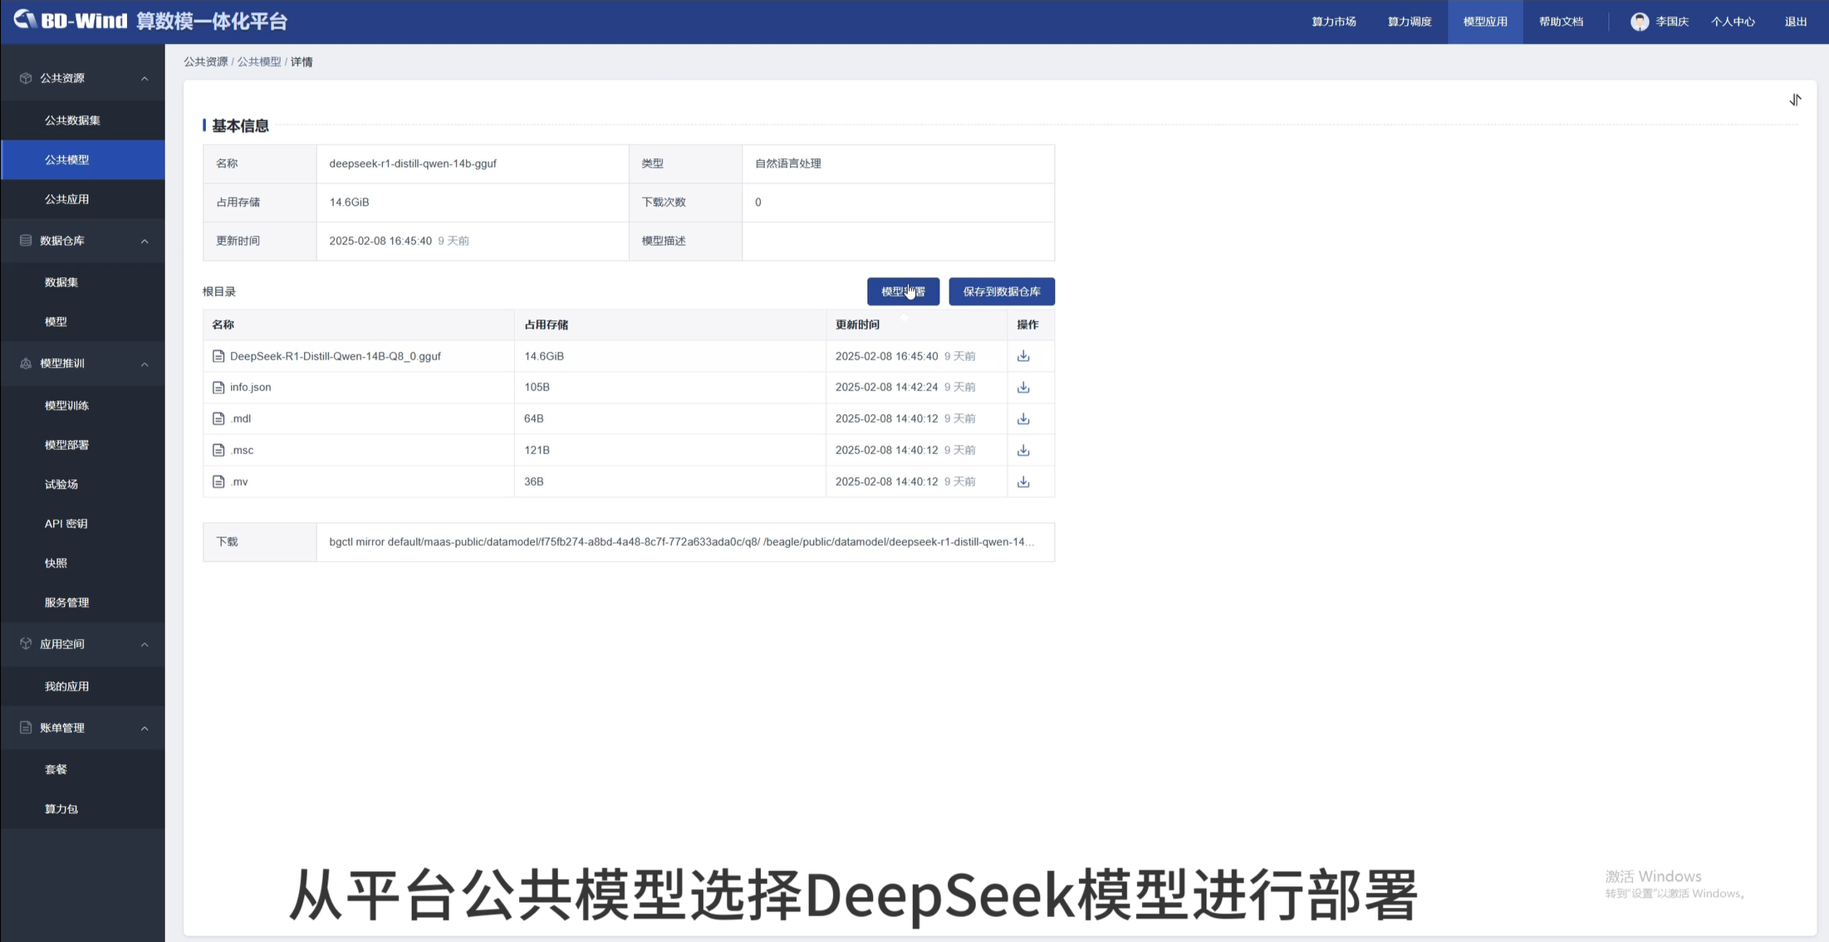
Task: Open 公共数据集 in the sidebar
Action: [72, 120]
